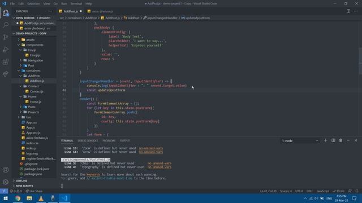Open the Manage gear icon
Viewport: 362px width, 203px height.
(6, 182)
